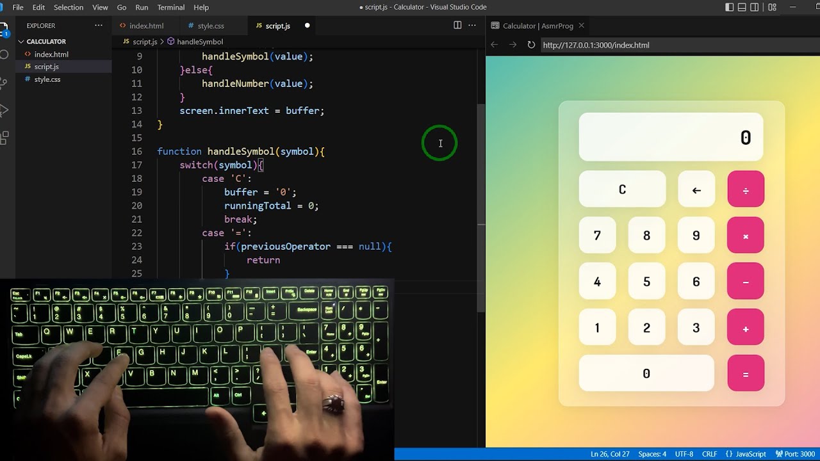Click the pink plus button

[746, 328]
